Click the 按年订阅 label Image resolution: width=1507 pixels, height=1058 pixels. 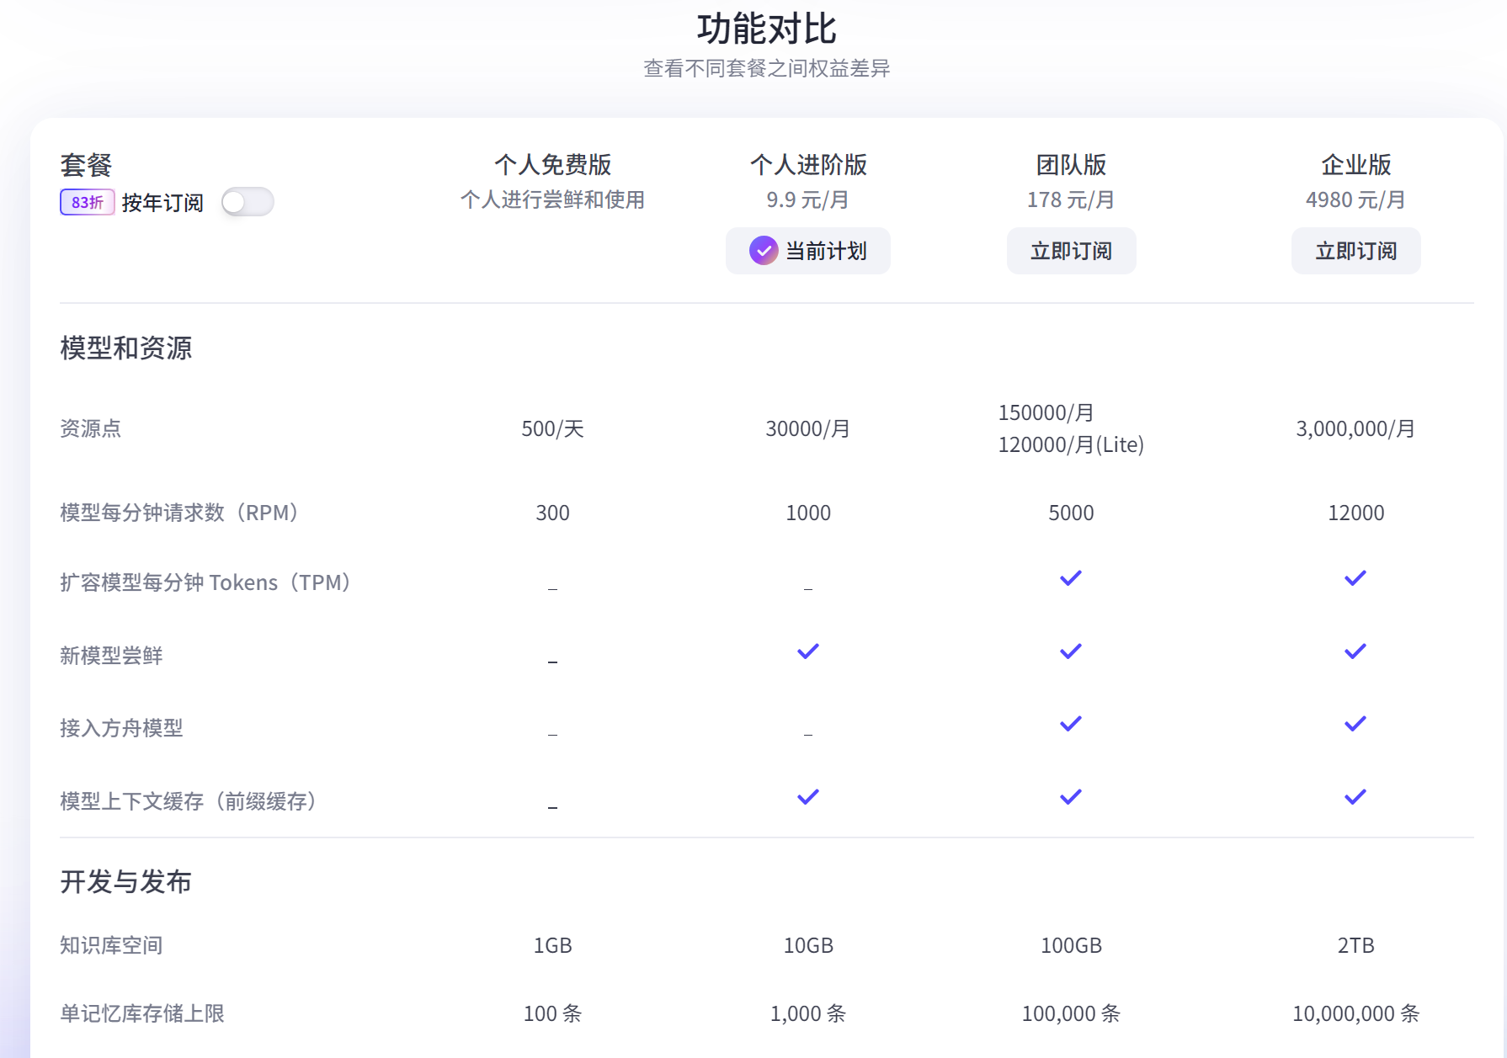(x=162, y=203)
